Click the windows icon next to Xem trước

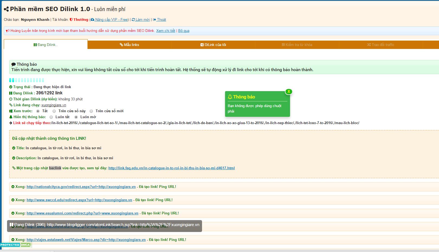[11, 111]
